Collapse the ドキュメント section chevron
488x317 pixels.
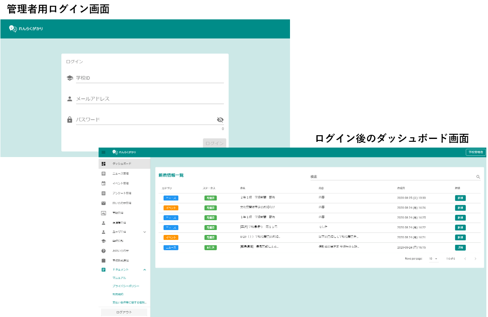click(144, 270)
